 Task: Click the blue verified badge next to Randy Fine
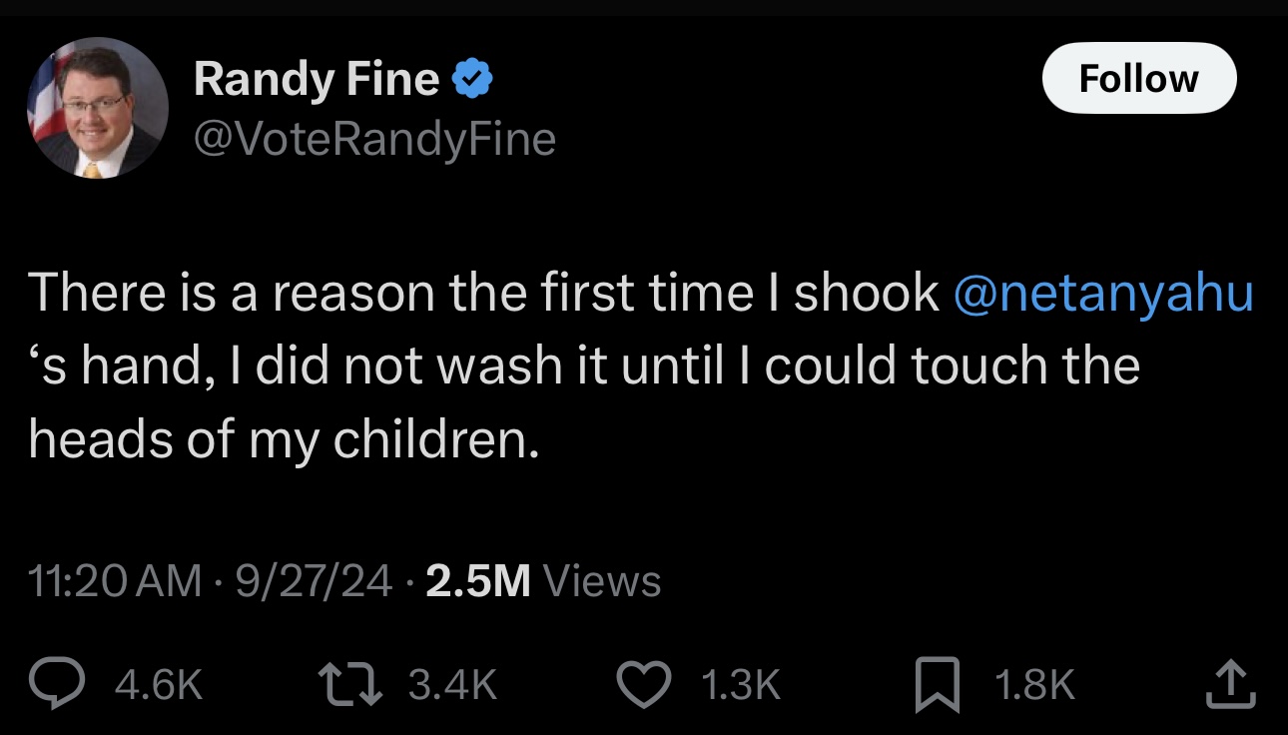(472, 79)
